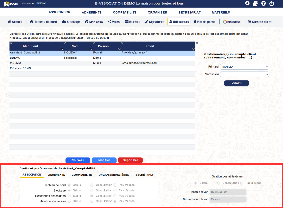Open the Stockage cloud toolbar item
Screen dimensions: 283x208
71,22
